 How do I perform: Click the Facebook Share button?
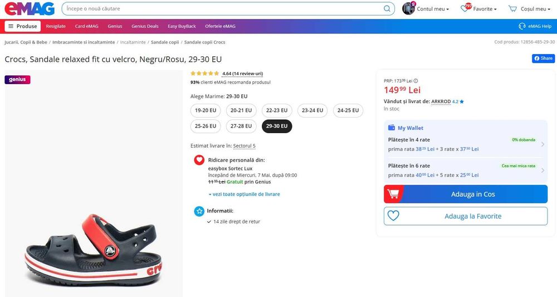(x=543, y=59)
